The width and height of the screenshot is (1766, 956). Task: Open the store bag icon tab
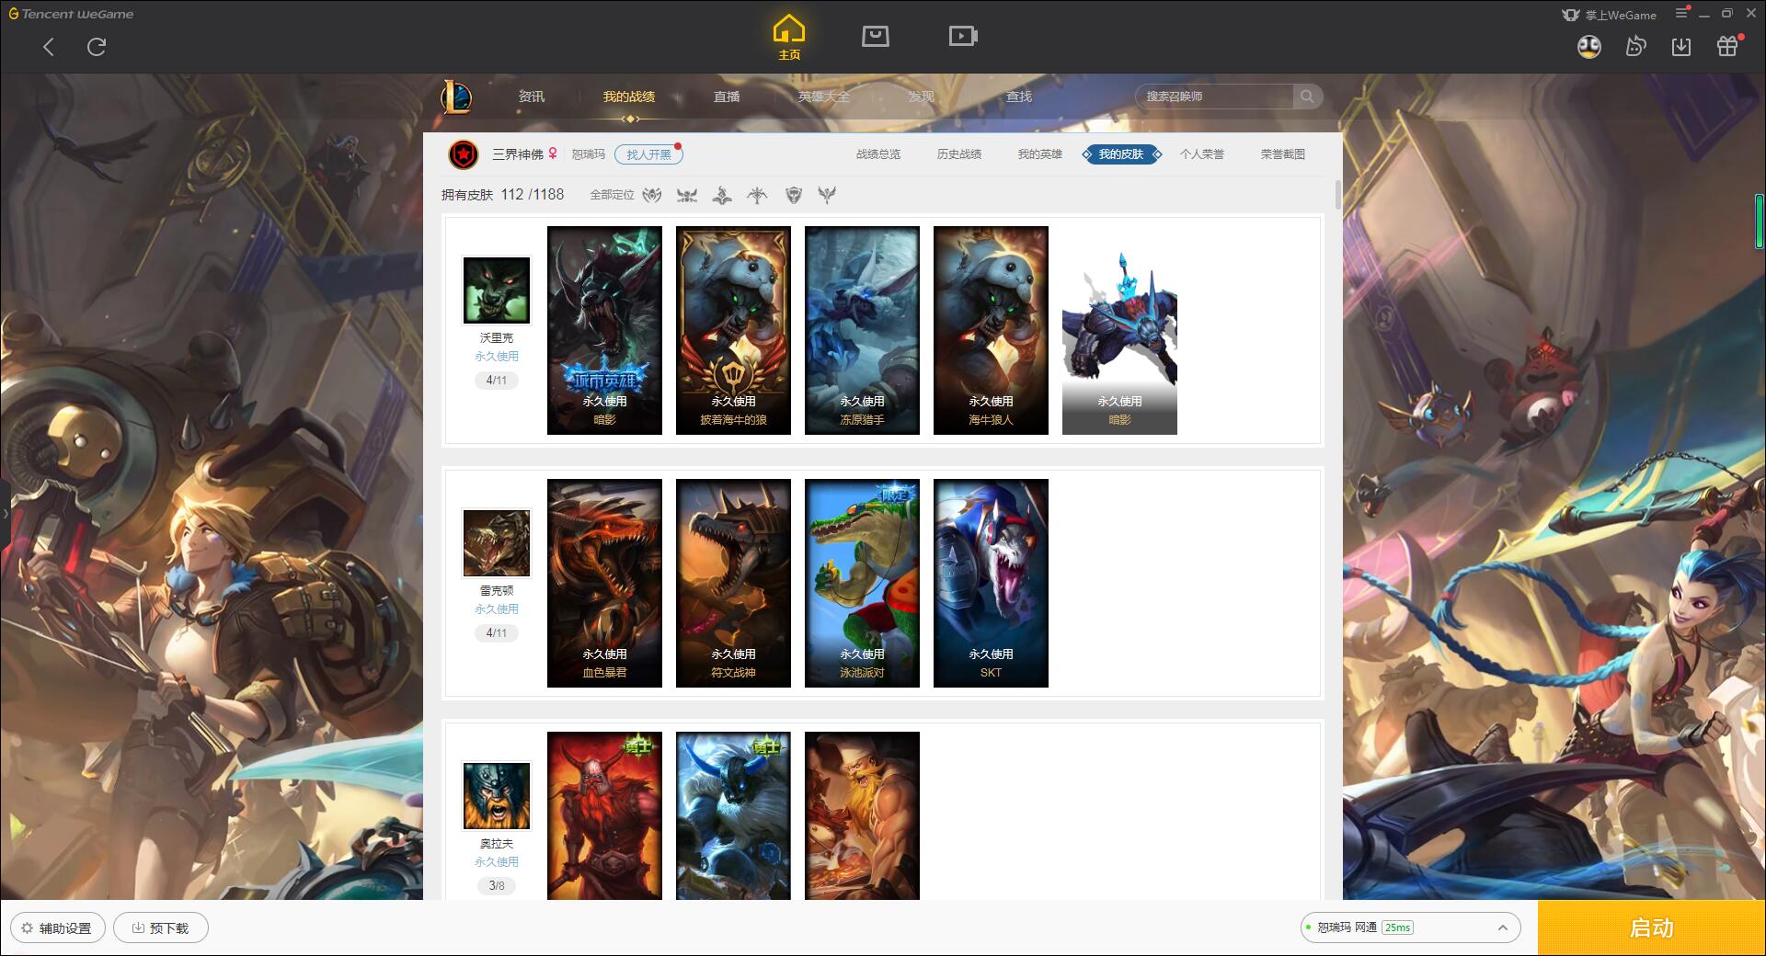[875, 37]
